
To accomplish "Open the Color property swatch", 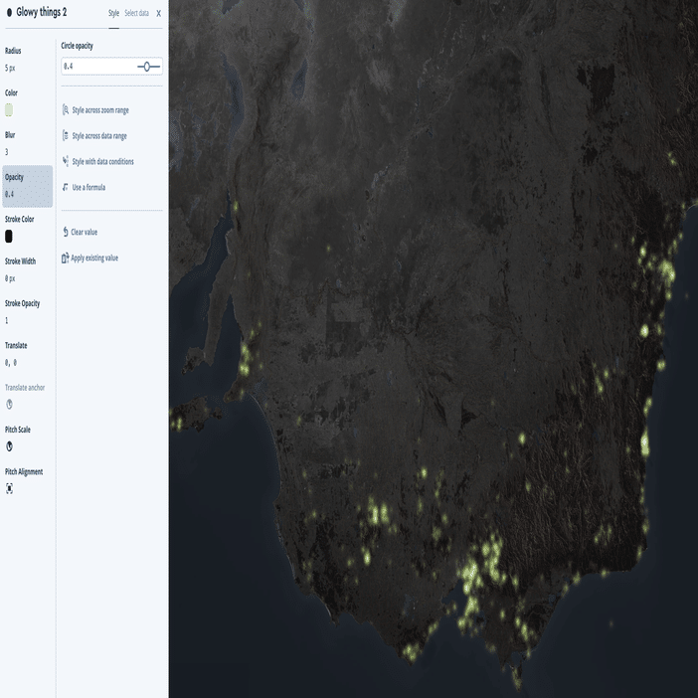I will pos(9,109).
